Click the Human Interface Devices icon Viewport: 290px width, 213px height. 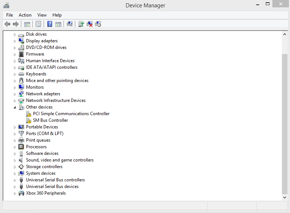click(x=21, y=61)
